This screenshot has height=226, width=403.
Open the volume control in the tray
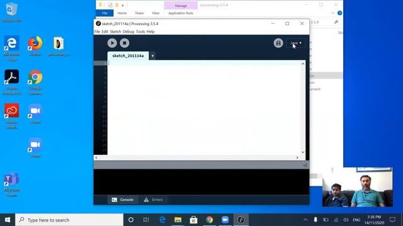(346, 220)
